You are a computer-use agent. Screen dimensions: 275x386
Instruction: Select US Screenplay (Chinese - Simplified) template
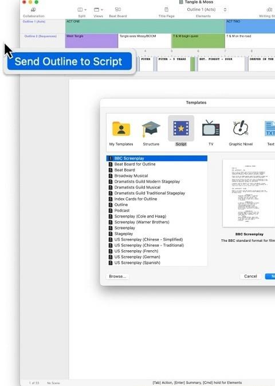157,239
